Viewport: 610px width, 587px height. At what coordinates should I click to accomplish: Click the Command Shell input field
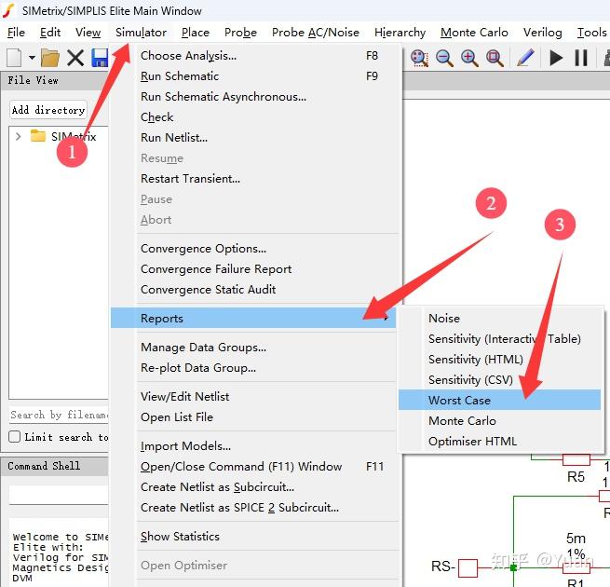pyautogui.click(x=59, y=495)
